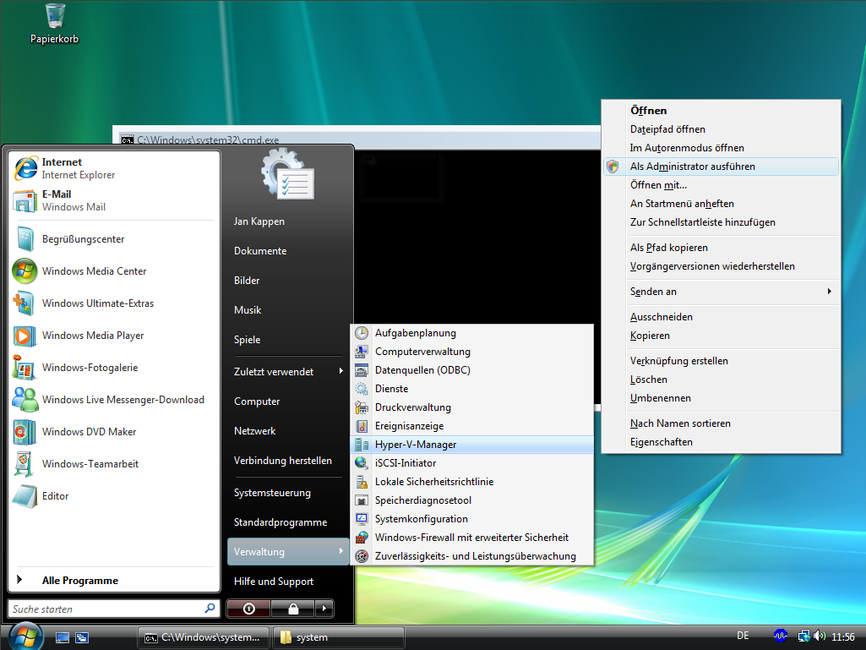Viewport: 866px width, 650px height.
Task: Select Nach Namen sortieren
Action: 722,423
